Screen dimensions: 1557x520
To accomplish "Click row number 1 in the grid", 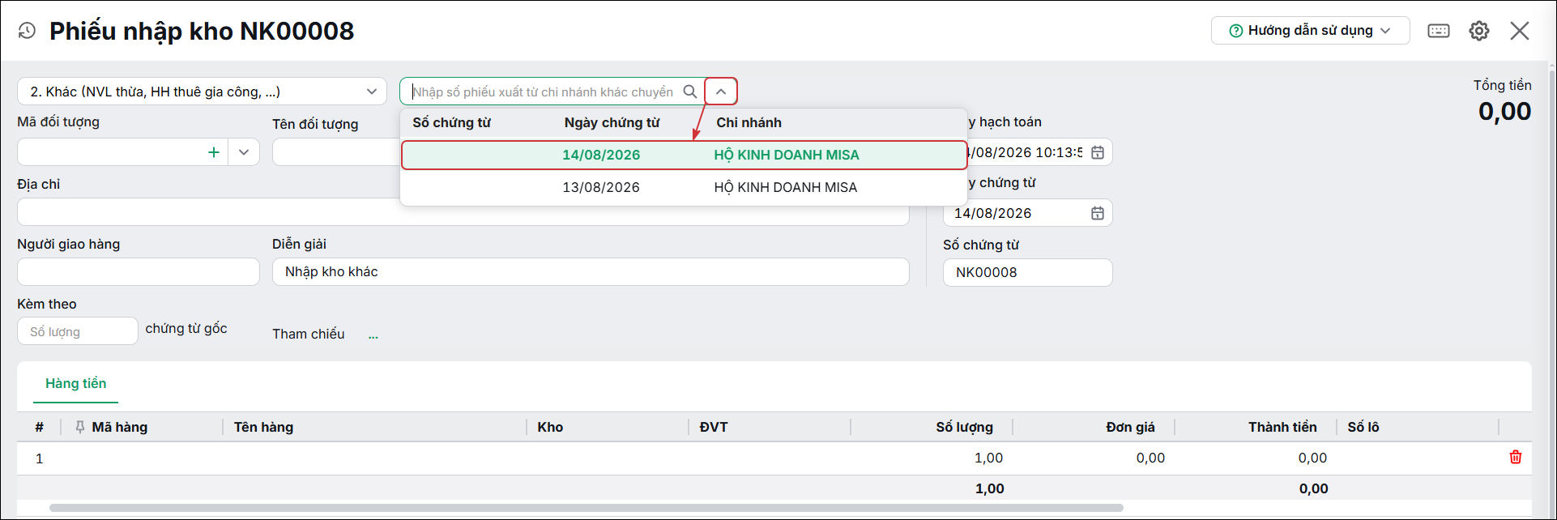I will click(39, 458).
